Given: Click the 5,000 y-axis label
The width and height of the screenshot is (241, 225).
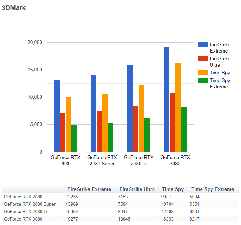Looking at the screenshot, I should pos(36,124).
